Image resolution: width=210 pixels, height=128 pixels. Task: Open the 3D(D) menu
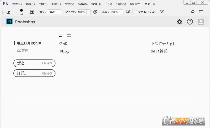click(109, 4)
